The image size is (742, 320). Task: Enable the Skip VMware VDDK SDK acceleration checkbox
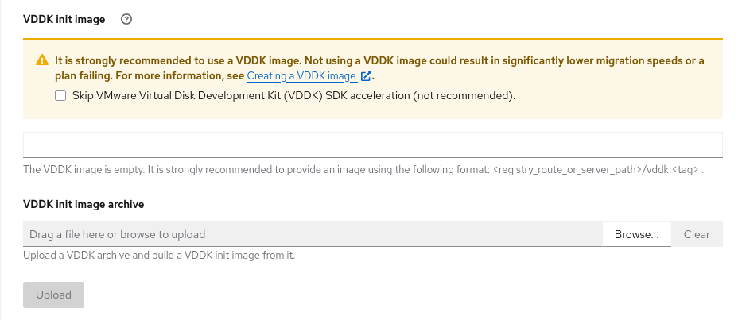point(60,96)
